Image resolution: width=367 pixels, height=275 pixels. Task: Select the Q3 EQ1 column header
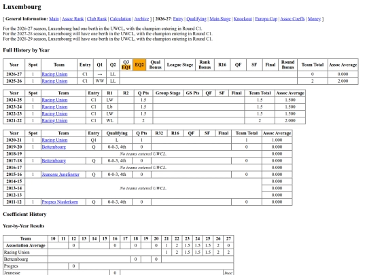pyautogui.click(x=126, y=65)
